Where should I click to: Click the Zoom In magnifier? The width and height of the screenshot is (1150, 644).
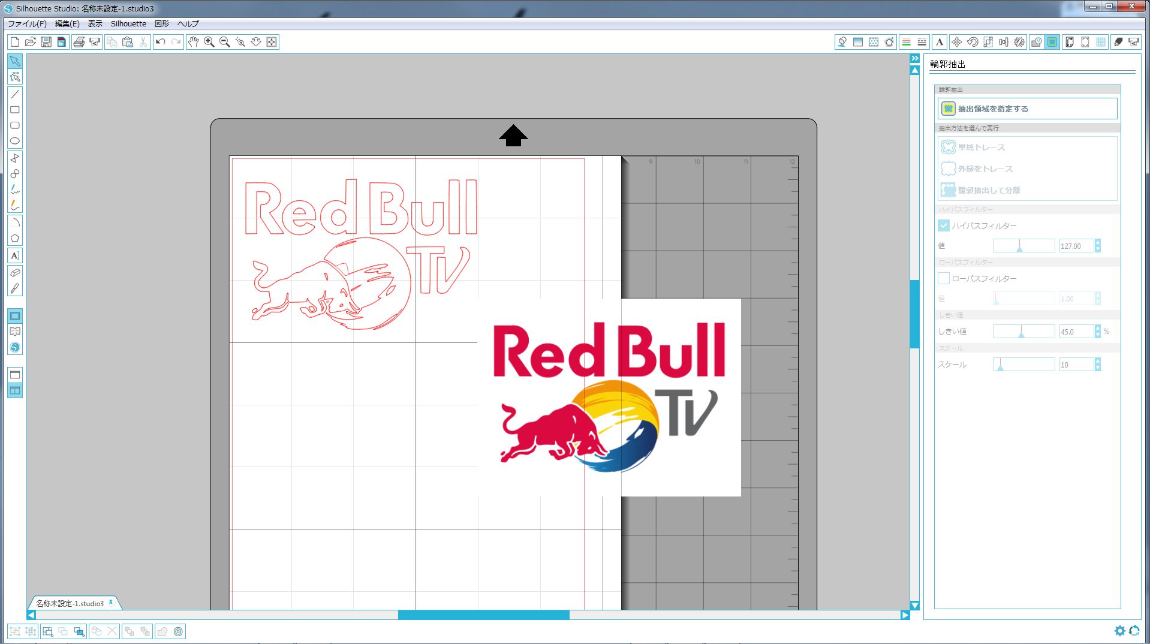point(209,42)
